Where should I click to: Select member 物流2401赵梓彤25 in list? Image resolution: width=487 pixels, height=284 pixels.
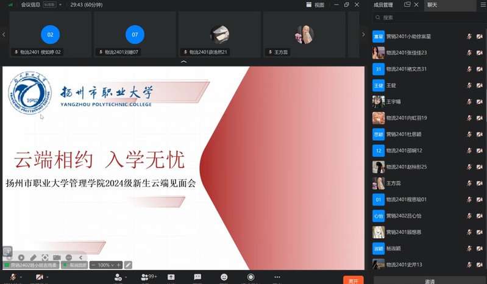coord(428,167)
